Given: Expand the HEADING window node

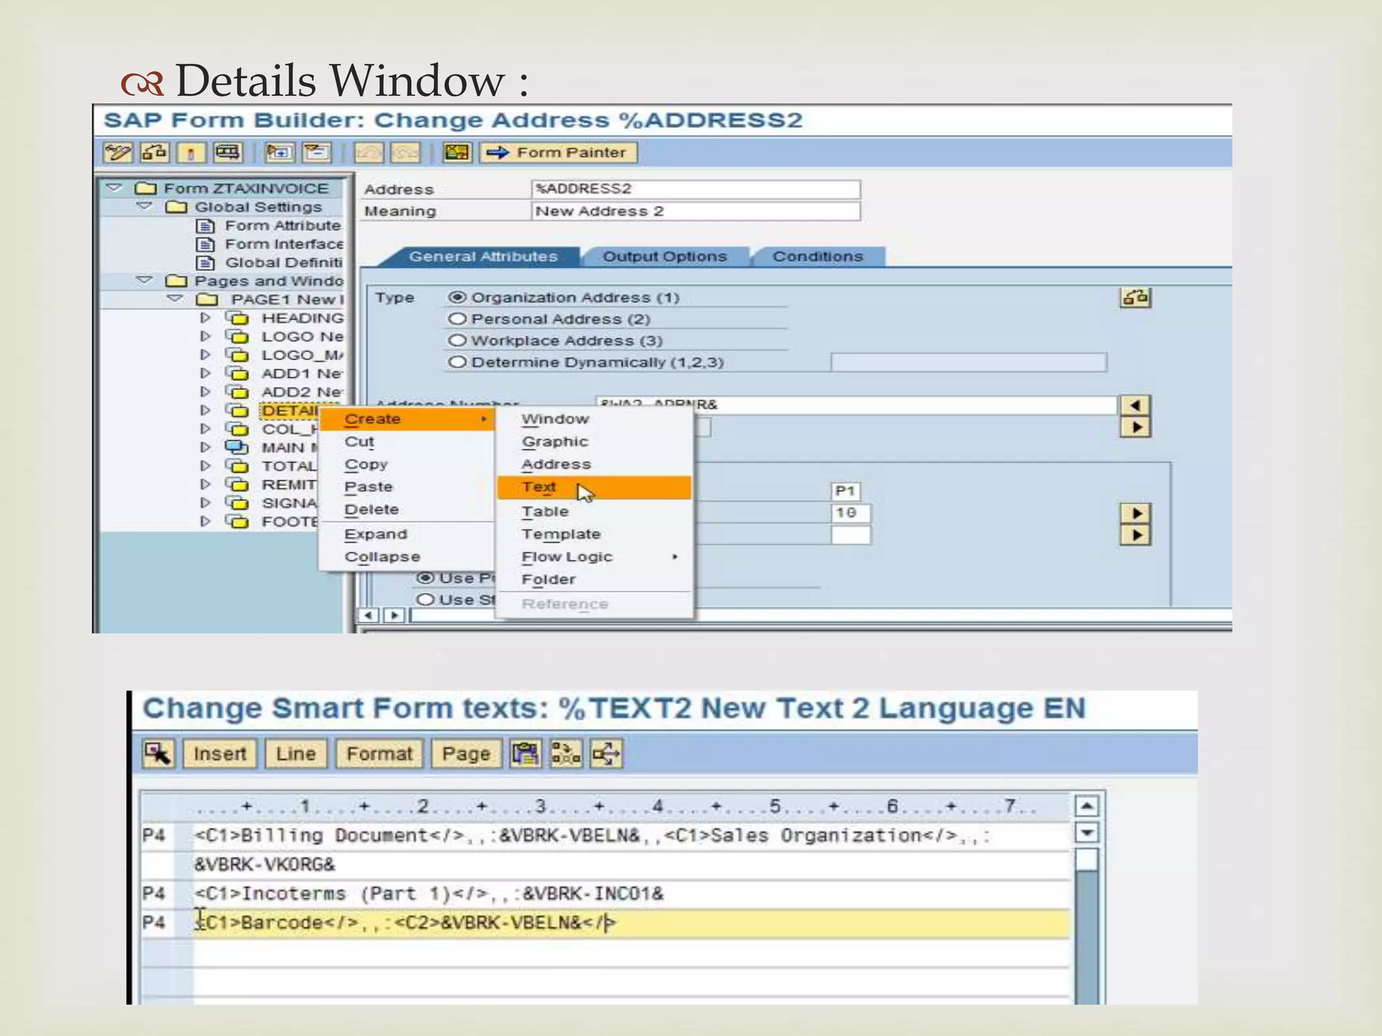Looking at the screenshot, I should click(x=205, y=318).
